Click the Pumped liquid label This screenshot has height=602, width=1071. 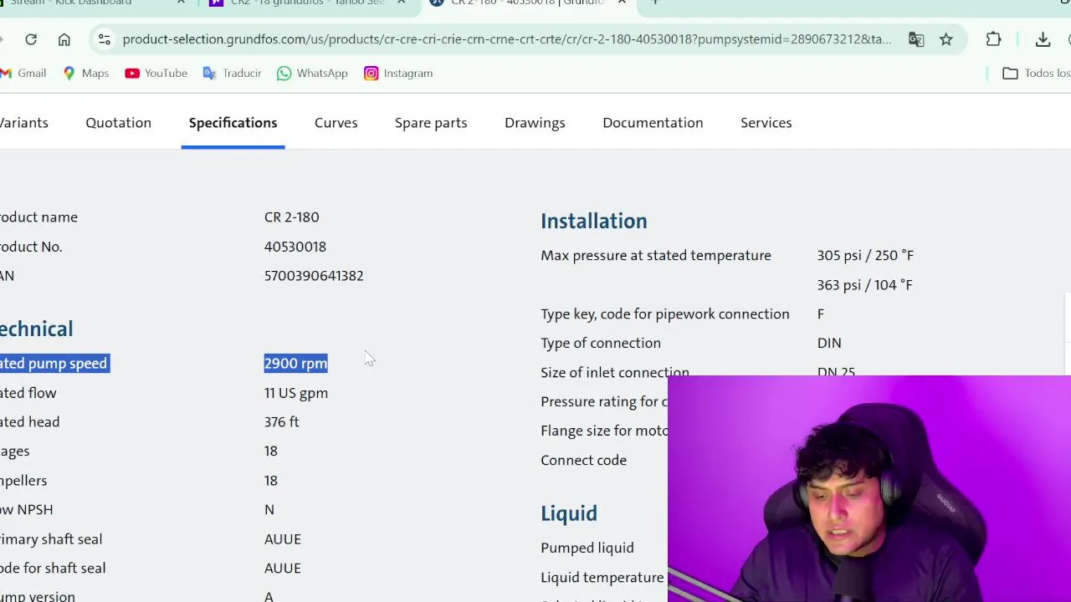(x=587, y=548)
